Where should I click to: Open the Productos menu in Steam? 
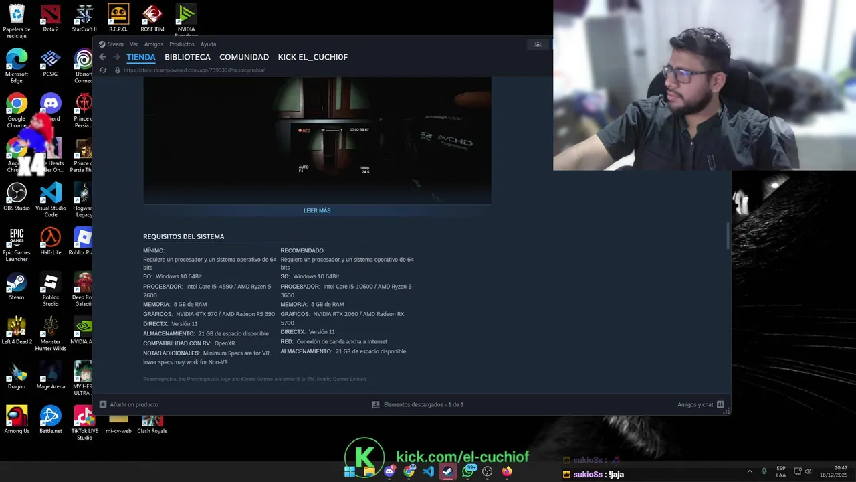(181, 44)
